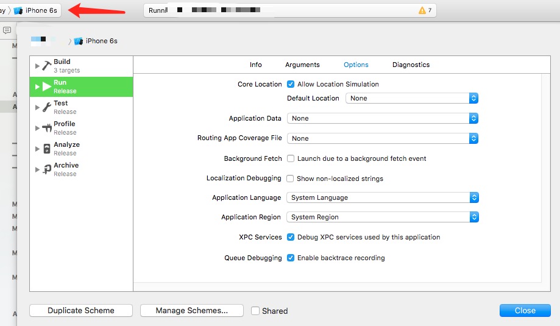Screen dimensions: 560x326
Task: Click the Queue Debugging label
Action: 253,258
